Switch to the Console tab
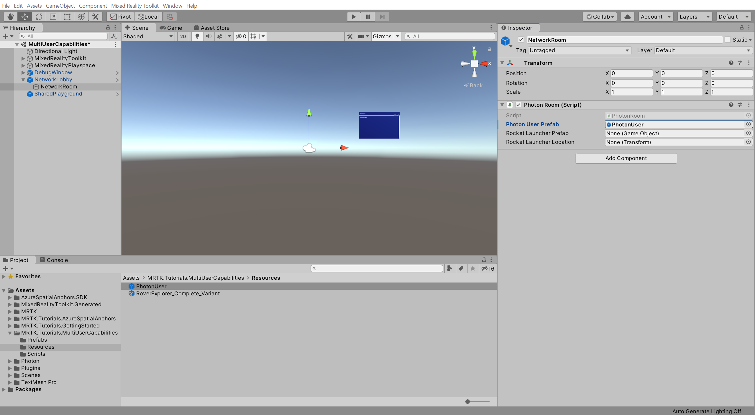This screenshot has height=415, width=755. tap(58, 260)
